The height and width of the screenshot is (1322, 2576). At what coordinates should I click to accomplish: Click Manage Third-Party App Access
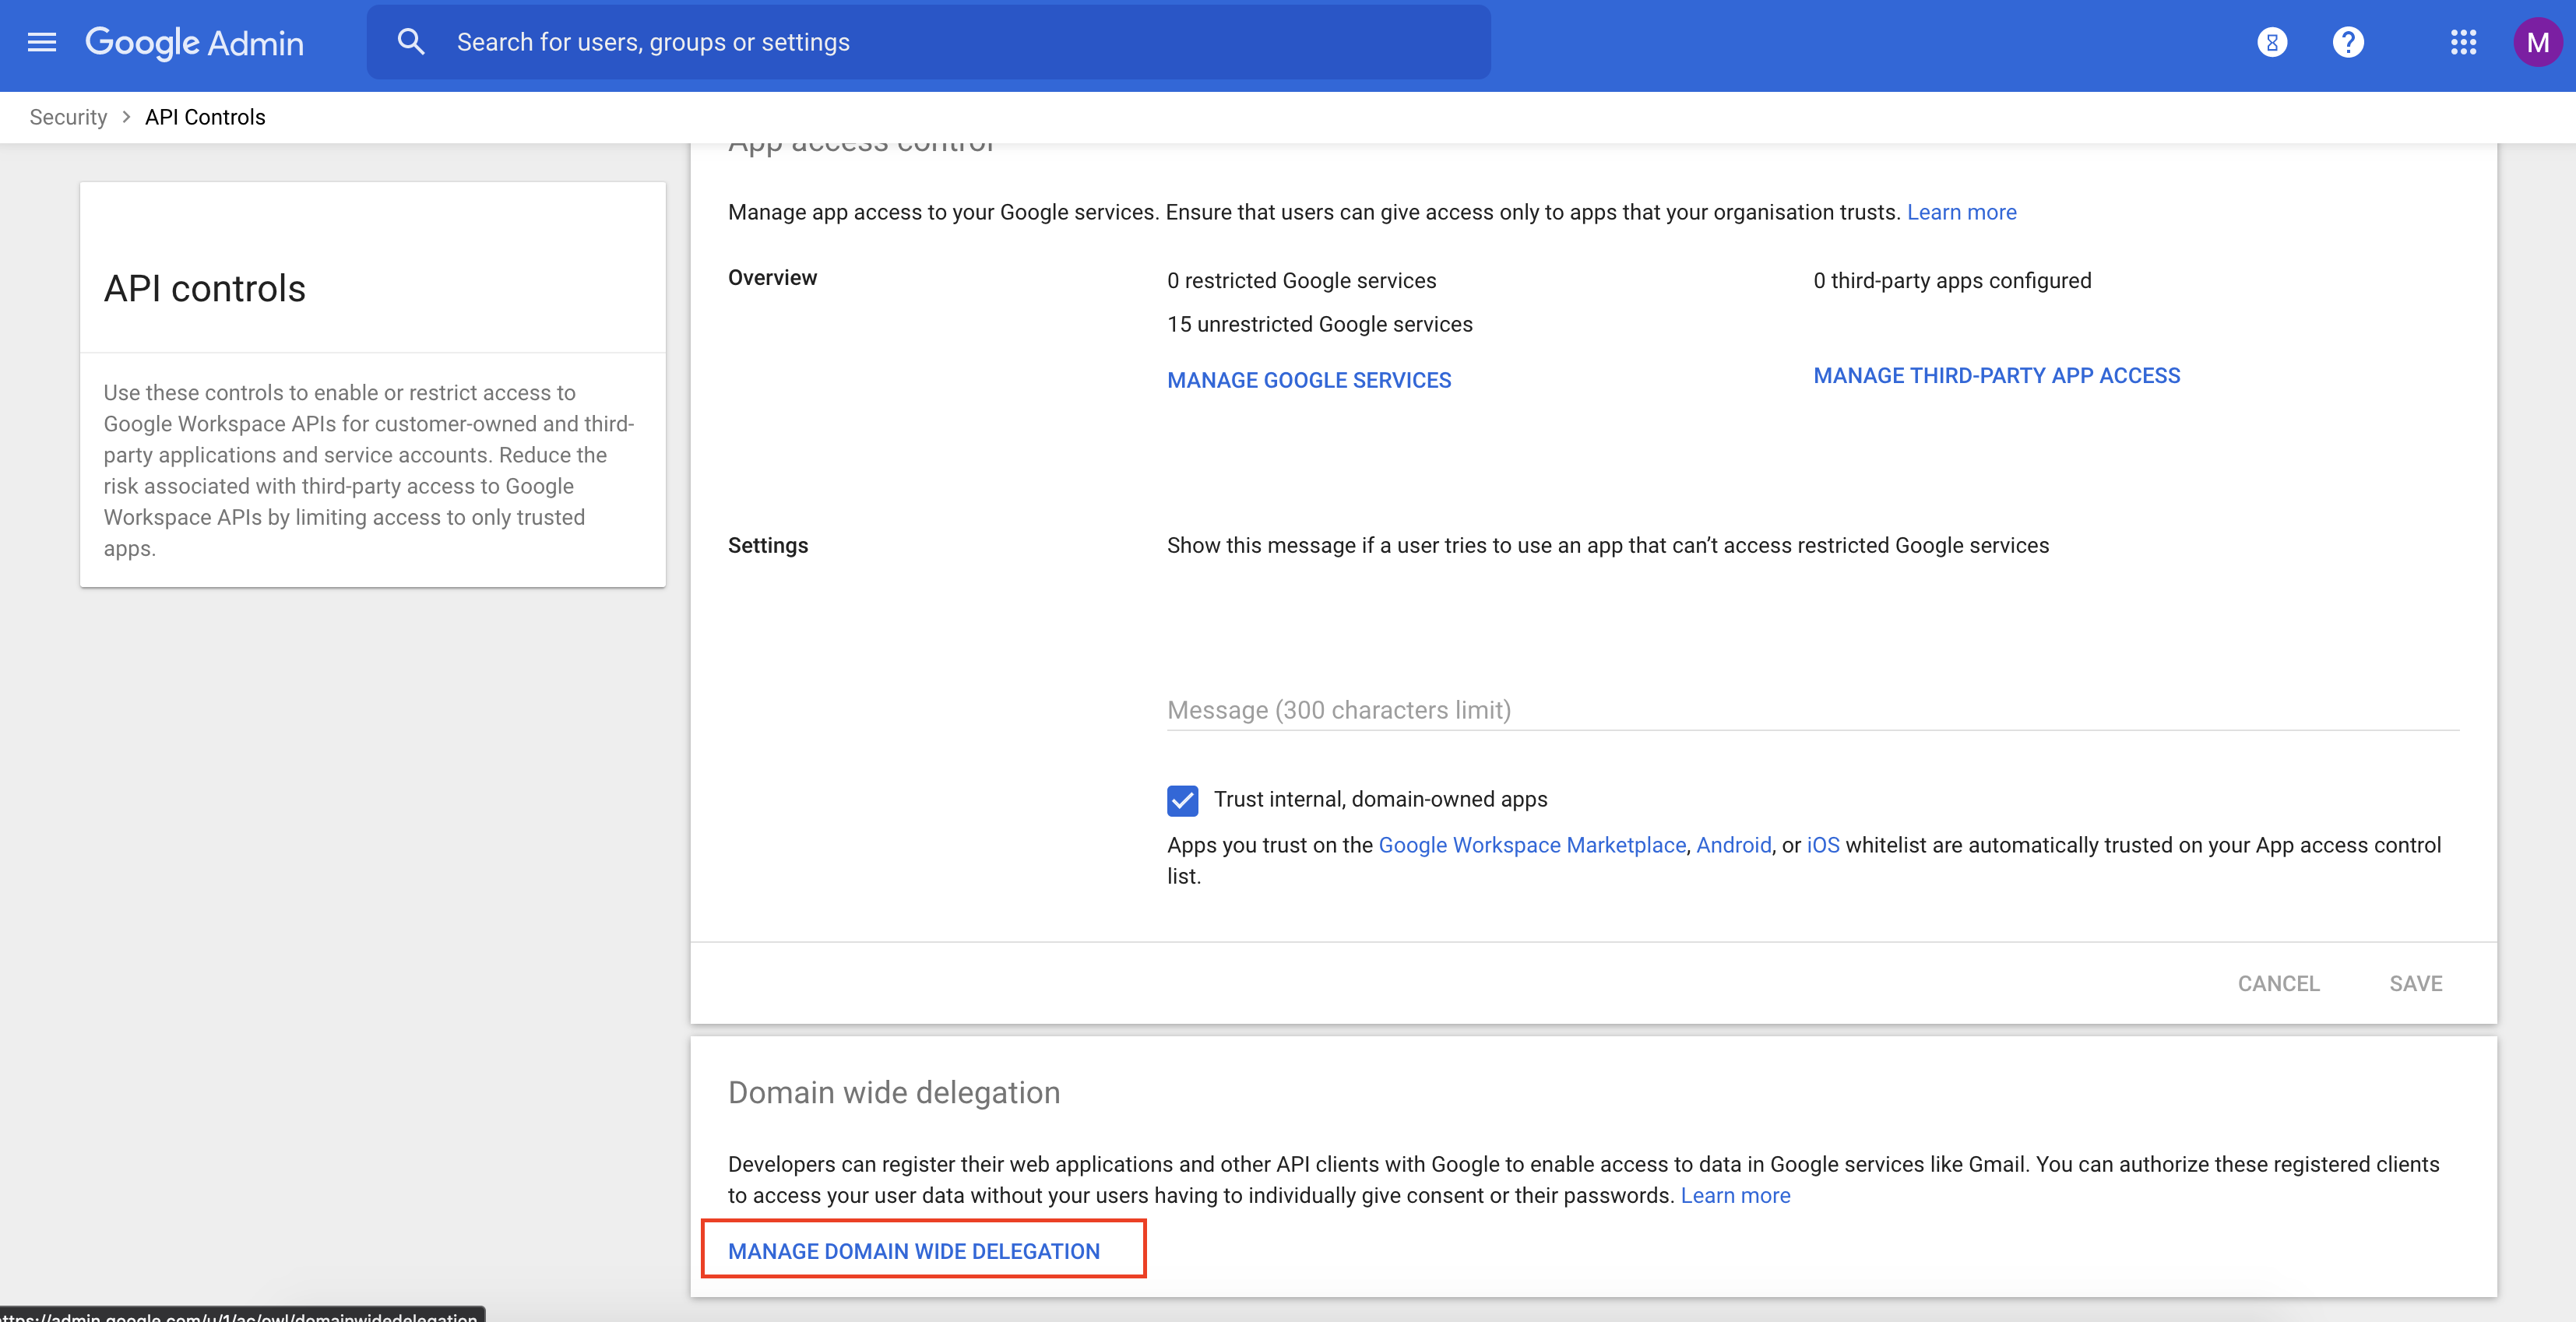coord(1996,376)
